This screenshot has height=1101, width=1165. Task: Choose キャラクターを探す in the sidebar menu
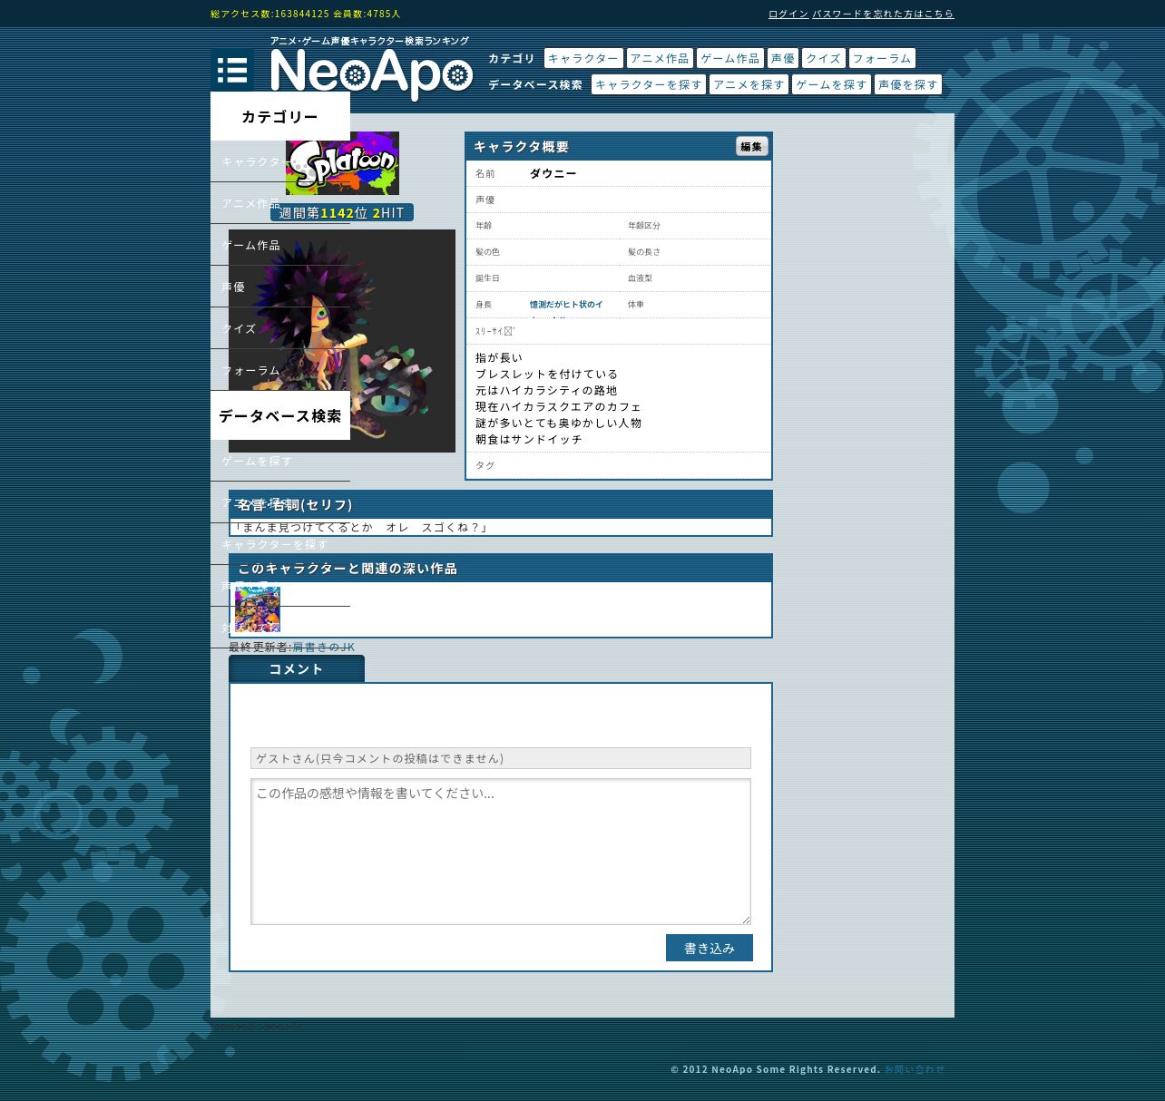tap(280, 544)
